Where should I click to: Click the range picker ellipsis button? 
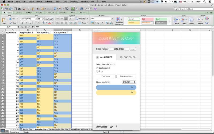click(x=133, y=49)
